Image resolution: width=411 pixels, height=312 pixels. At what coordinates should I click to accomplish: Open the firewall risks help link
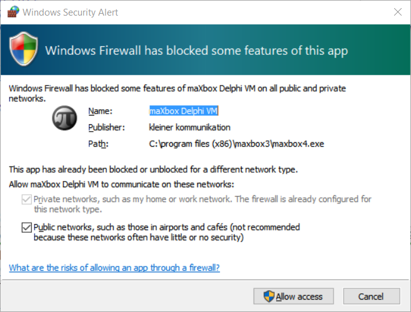[x=114, y=268]
